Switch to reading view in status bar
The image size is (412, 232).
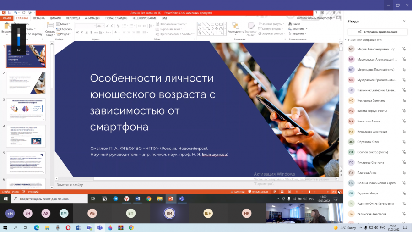[x=289, y=192]
